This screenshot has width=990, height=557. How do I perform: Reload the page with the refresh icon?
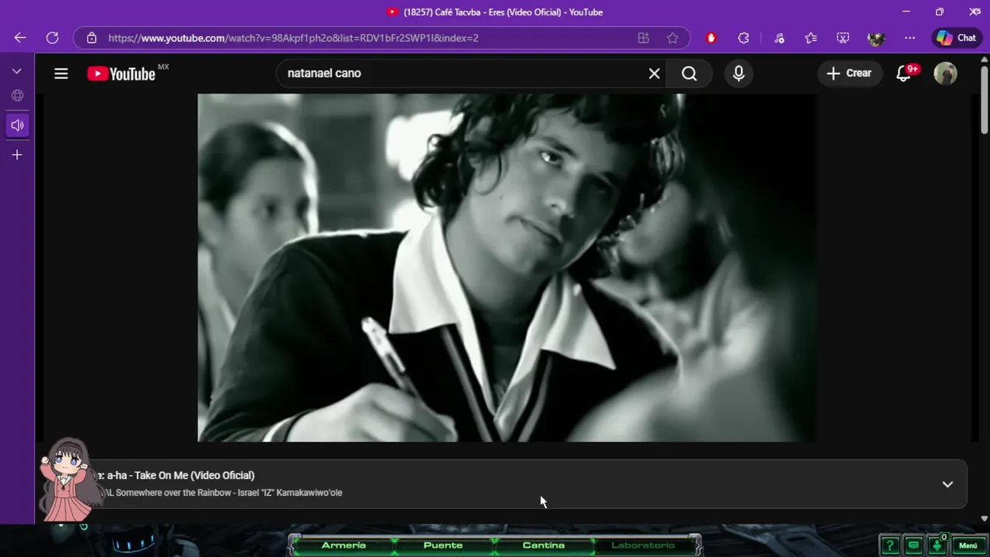(x=53, y=38)
